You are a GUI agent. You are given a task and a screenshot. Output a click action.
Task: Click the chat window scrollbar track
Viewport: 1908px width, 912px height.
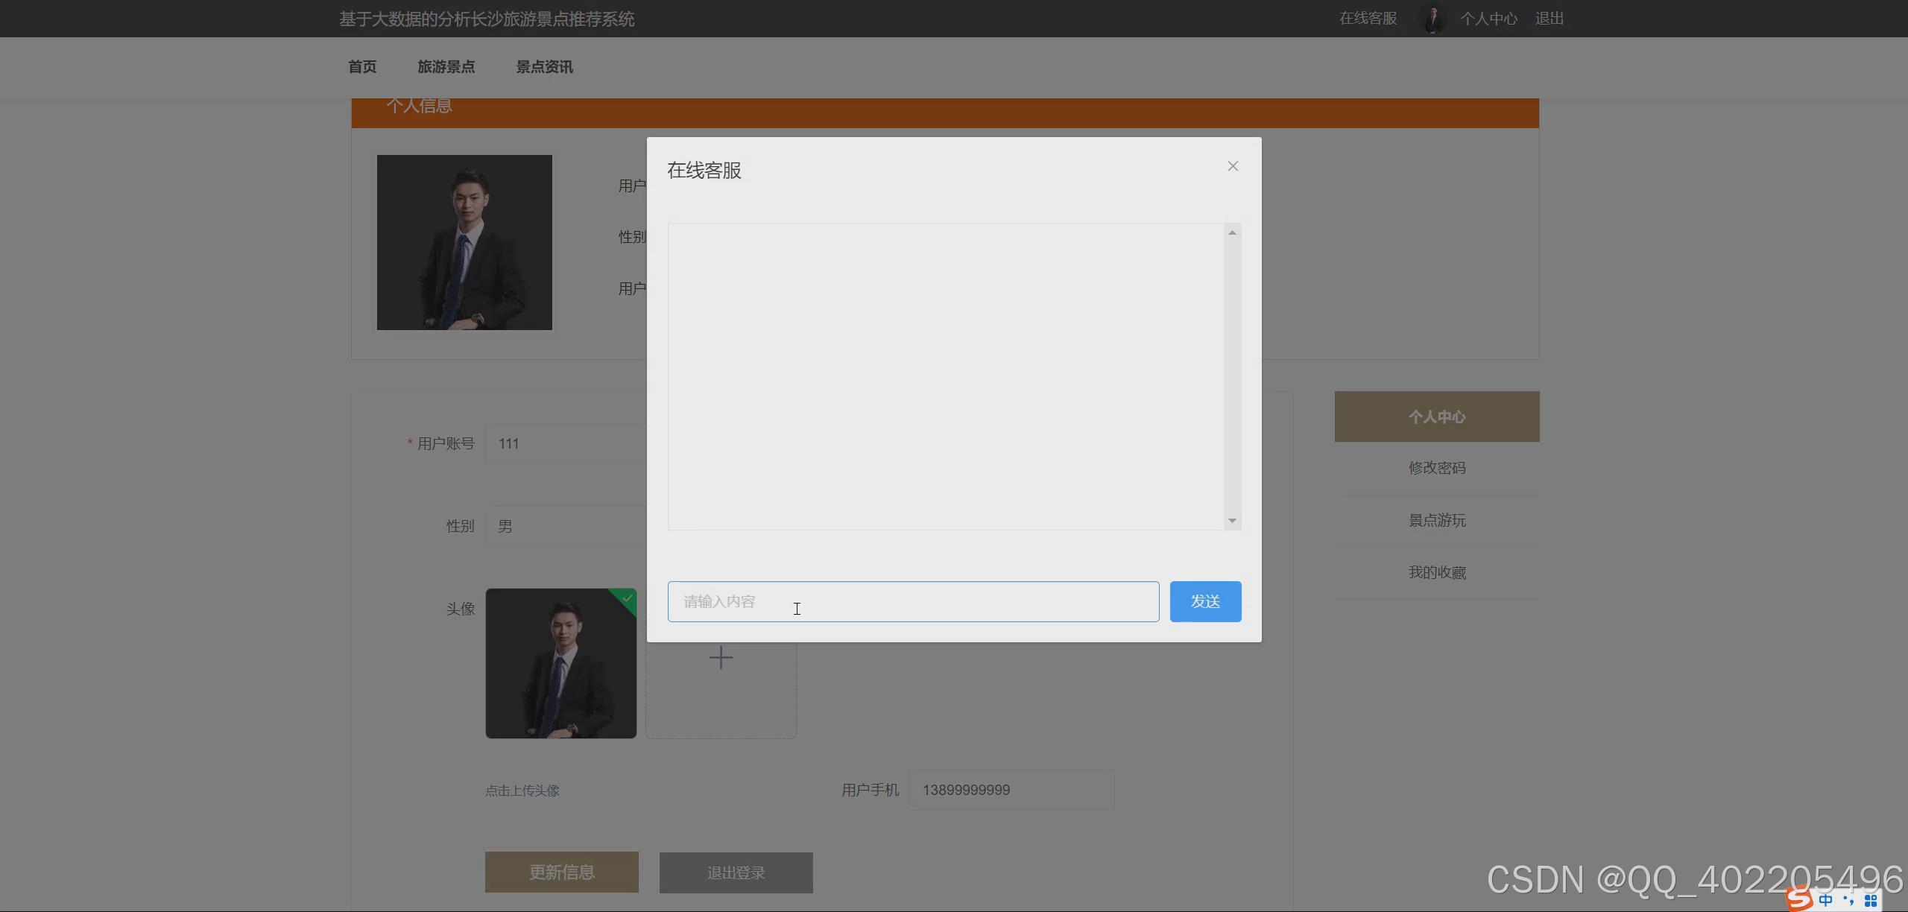(x=1232, y=376)
